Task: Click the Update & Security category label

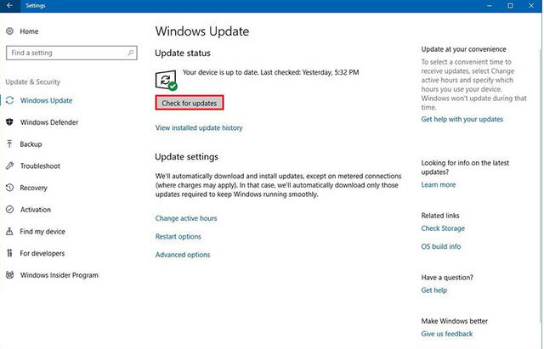Action: click(x=32, y=82)
